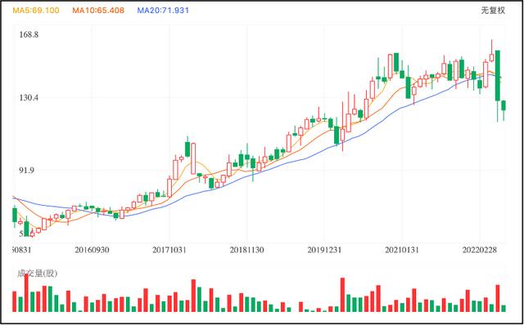Click the first red volume bar on the left
Screen dimensions: 524x325
click(15, 301)
